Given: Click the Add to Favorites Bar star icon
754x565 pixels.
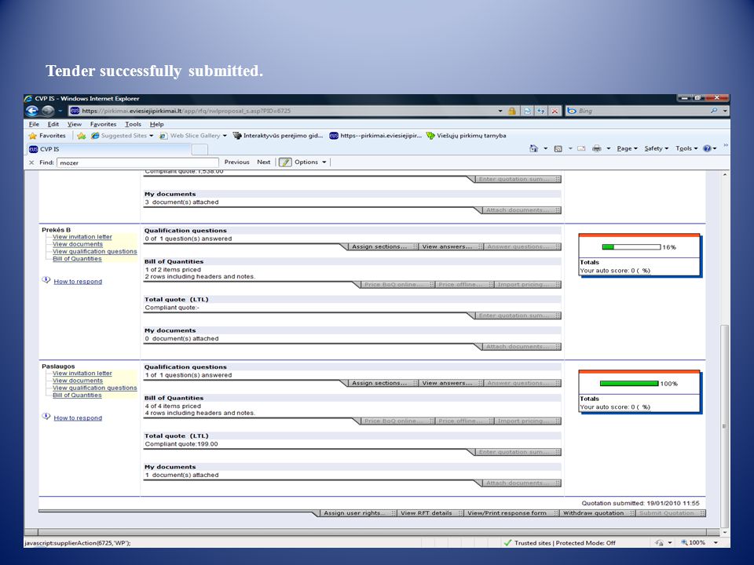Looking at the screenshot, I should tap(81, 136).
